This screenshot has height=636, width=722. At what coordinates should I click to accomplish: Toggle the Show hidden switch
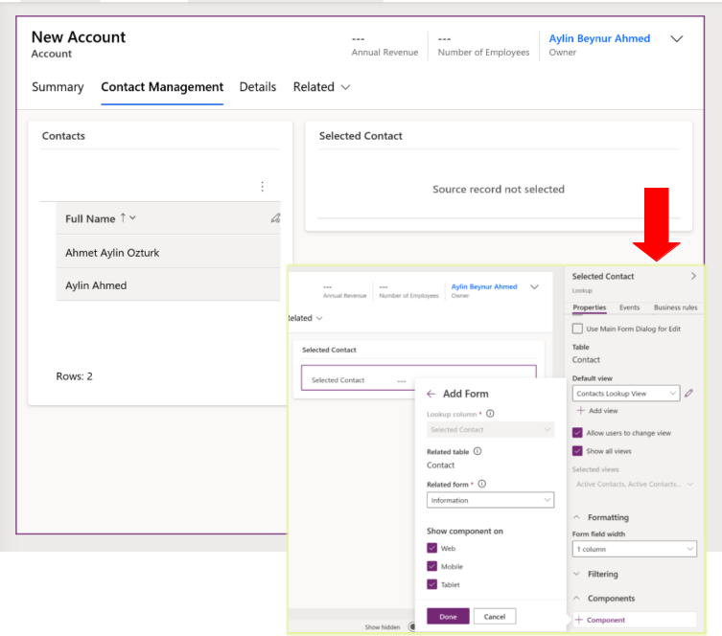pos(411,626)
